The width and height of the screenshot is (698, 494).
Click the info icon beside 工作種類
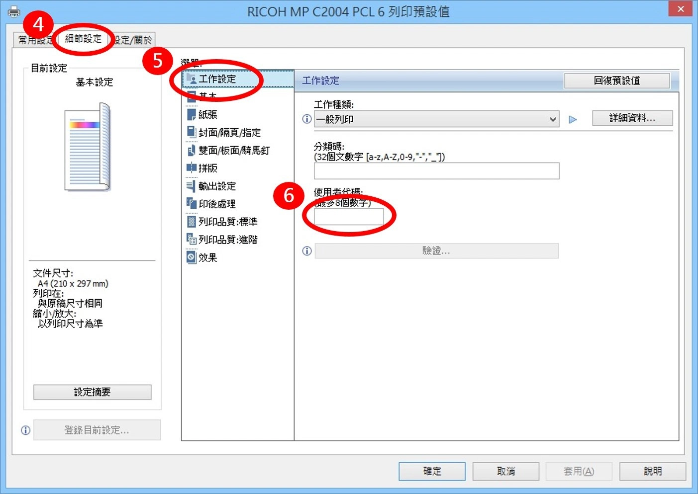tap(306, 119)
